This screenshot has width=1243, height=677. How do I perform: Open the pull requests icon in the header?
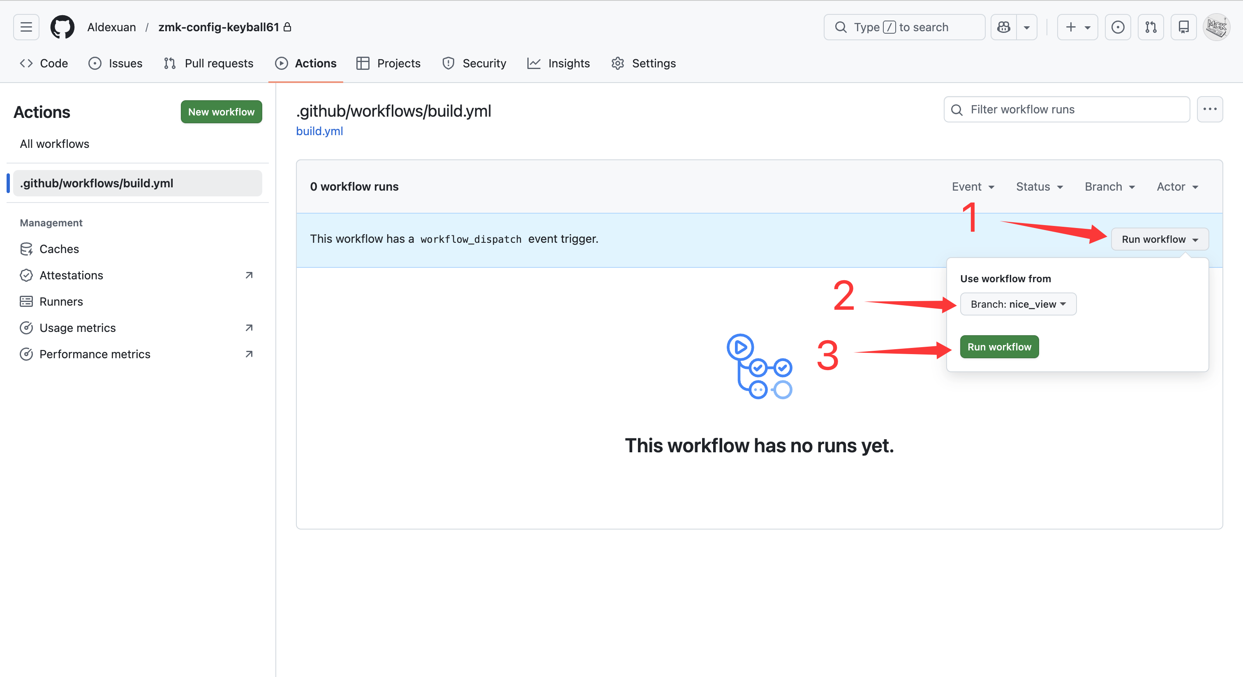(x=1151, y=27)
